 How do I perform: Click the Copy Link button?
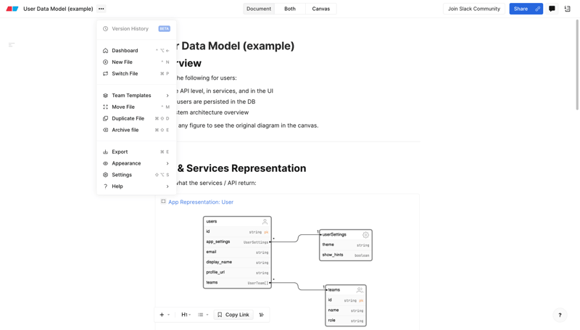click(x=233, y=315)
